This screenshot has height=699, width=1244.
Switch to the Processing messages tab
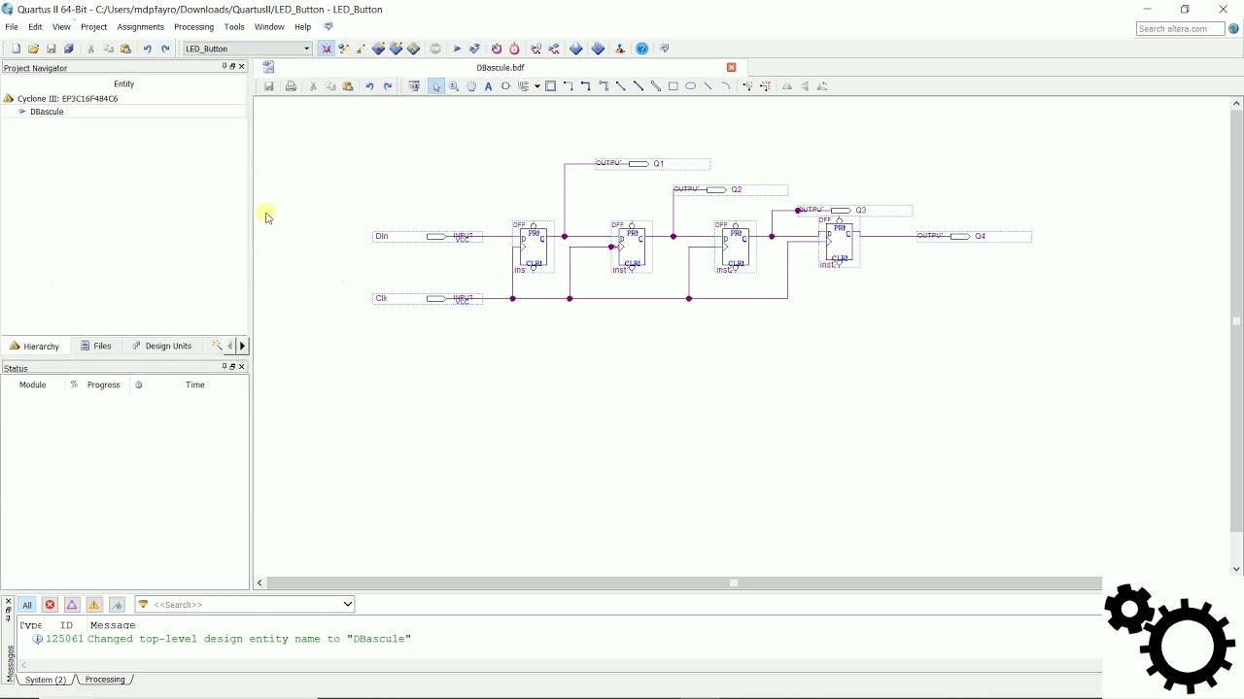105,680
